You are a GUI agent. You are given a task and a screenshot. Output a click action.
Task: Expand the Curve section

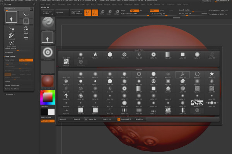tap(8, 82)
